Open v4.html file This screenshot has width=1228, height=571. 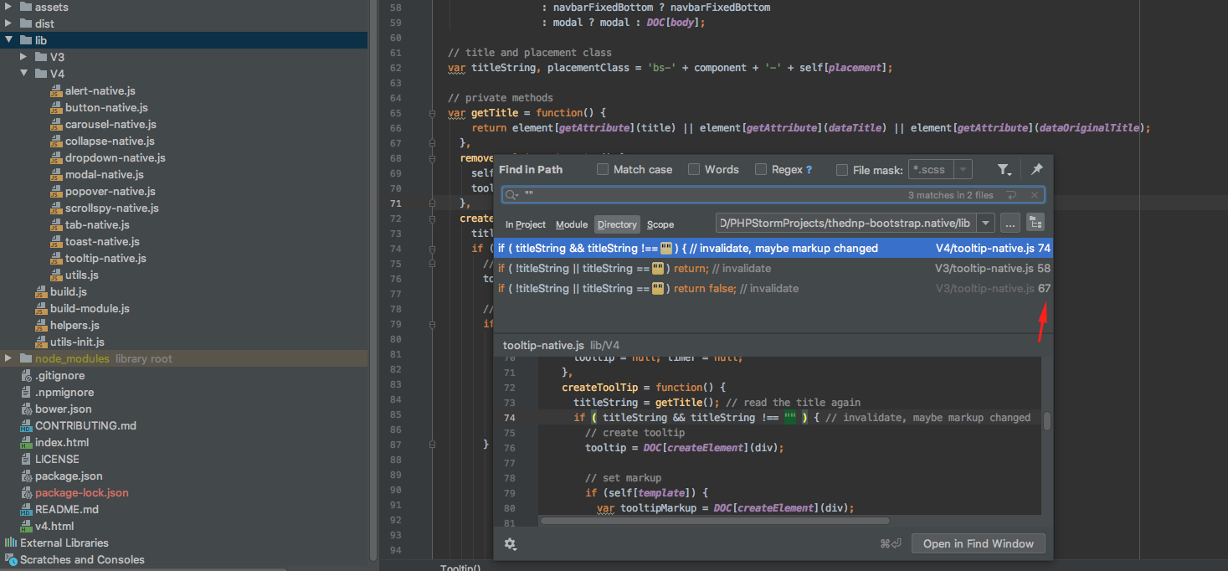(x=54, y=526)
